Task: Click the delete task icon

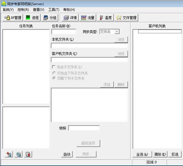Action: click(28, 154)
